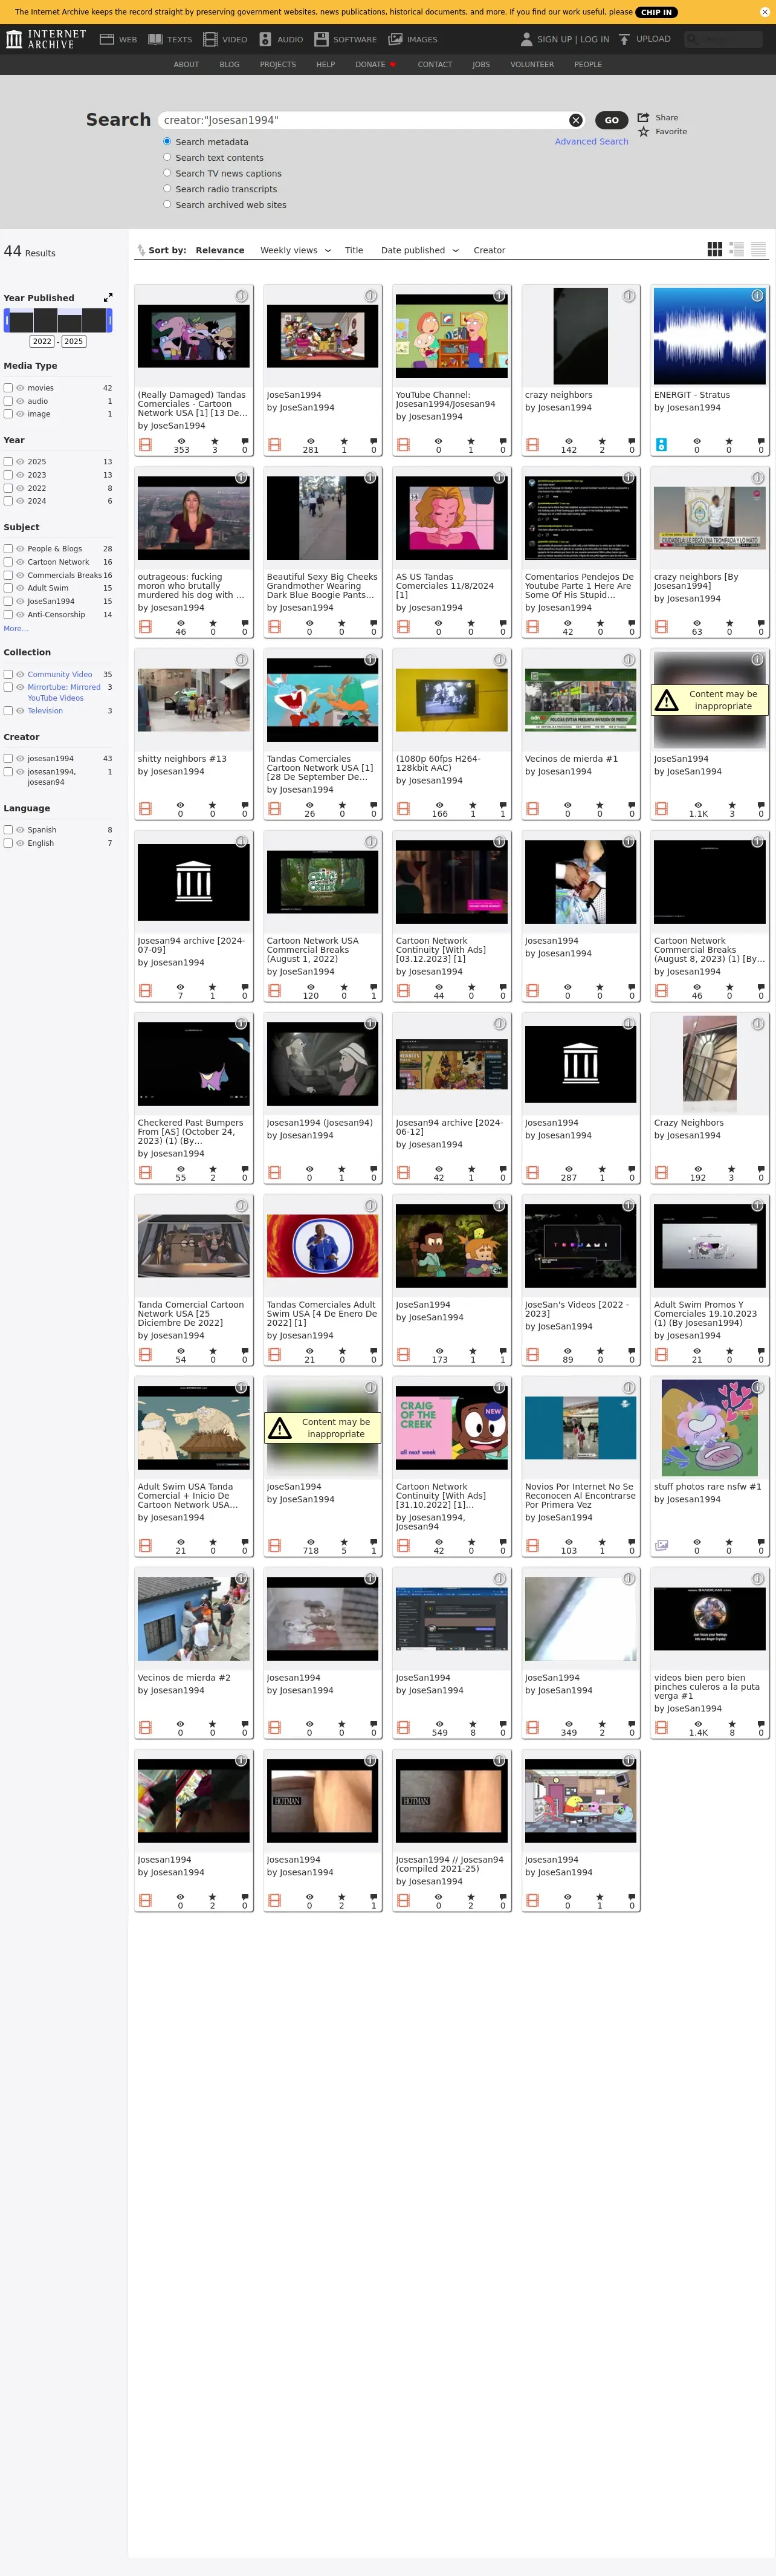
Task: Check the audio media type filter
Action: [x=8, y=401]
